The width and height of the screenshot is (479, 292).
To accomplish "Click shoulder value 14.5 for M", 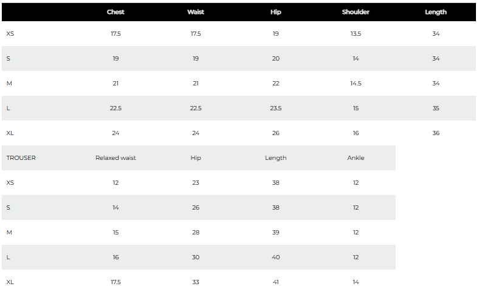I will [x=356, y=83].
